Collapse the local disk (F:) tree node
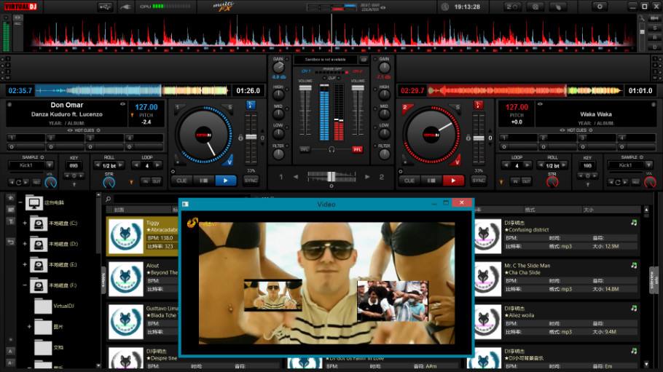The image size is (663, 372). 25,285
